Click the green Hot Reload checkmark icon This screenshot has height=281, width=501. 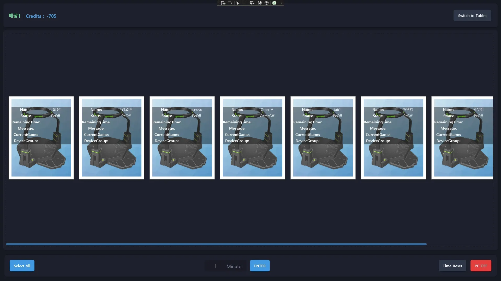(x=274, y=3)
